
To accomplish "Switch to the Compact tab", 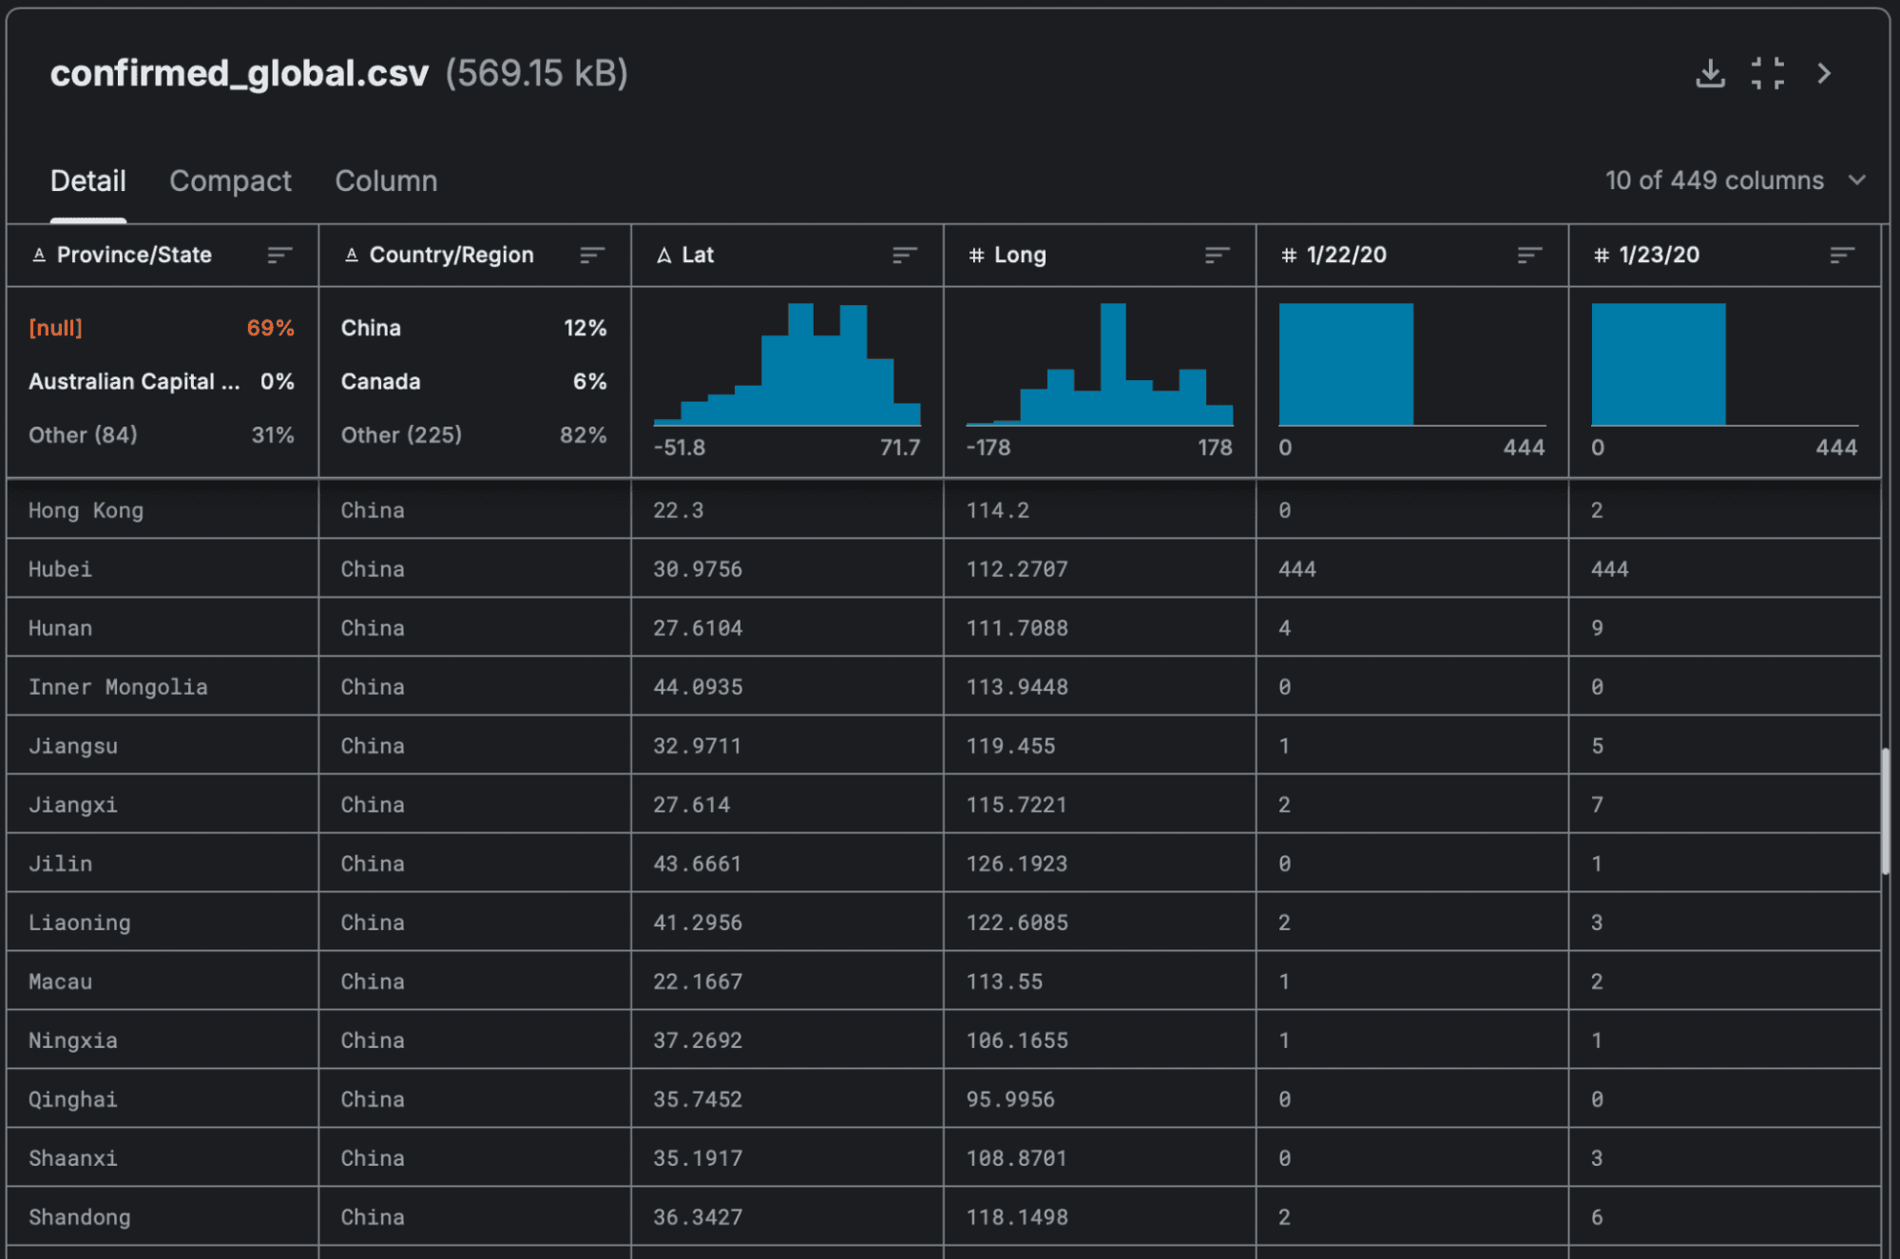I will (230, 181).
